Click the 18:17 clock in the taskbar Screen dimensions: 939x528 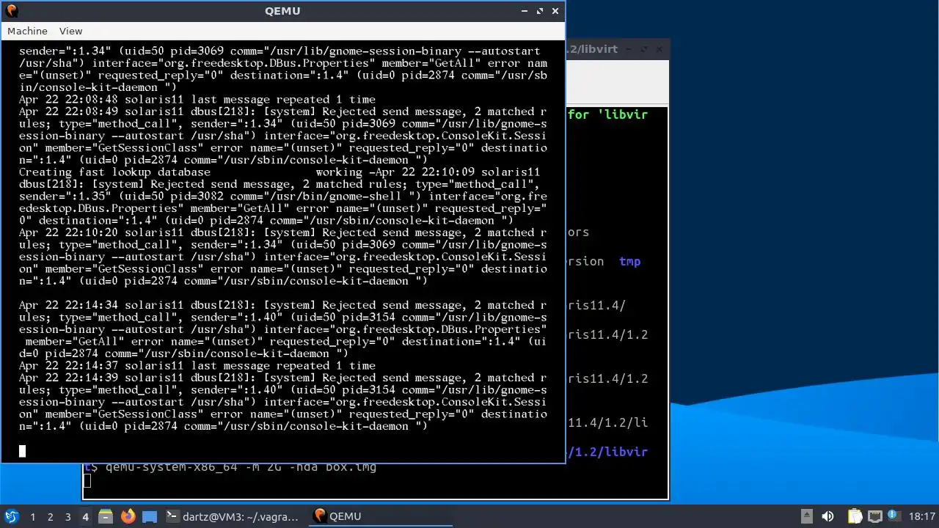922,516
